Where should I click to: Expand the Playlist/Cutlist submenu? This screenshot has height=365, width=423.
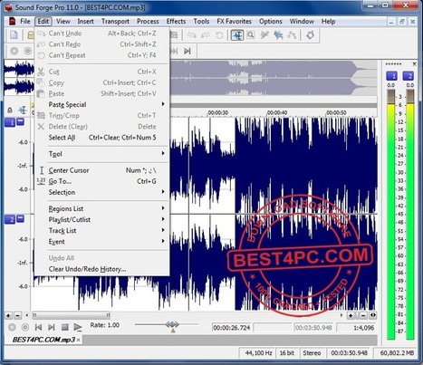[102, 219]
